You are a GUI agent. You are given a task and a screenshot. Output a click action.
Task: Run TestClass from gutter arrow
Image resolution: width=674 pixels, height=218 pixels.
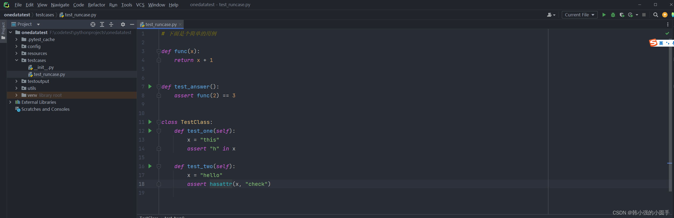point(150,122)
